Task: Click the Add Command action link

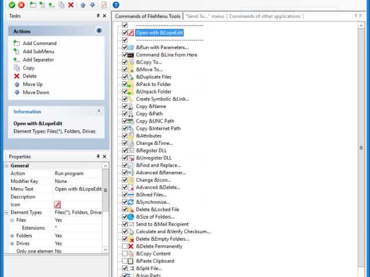Action: [x=39, y=43]
